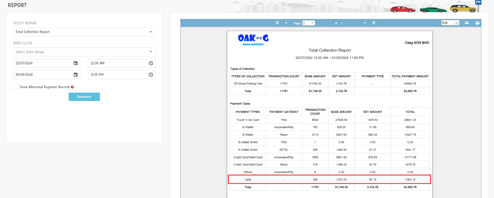Expand the Total Collection Report dropdown

click(84, 32)
